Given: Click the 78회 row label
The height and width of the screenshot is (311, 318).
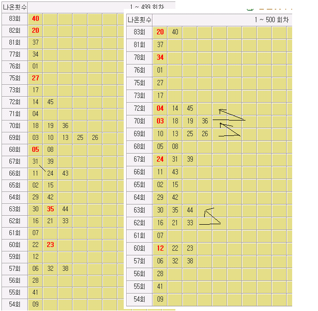Looking at the screenshot, I should click(139, 58).
